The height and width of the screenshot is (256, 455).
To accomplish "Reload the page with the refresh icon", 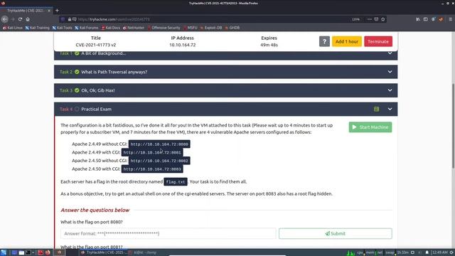I will point(20,19).
